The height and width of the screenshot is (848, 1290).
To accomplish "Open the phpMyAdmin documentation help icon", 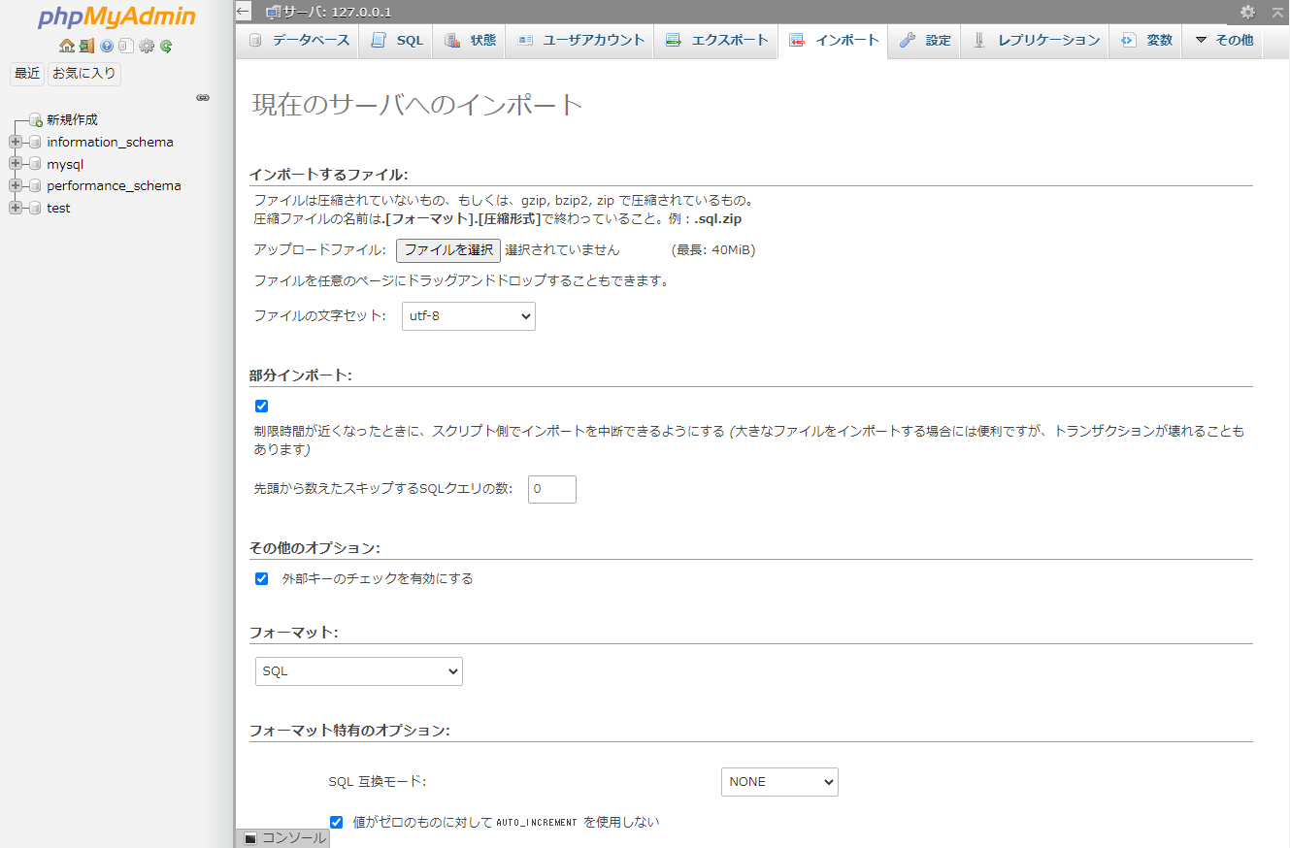I will coord(107,46).
